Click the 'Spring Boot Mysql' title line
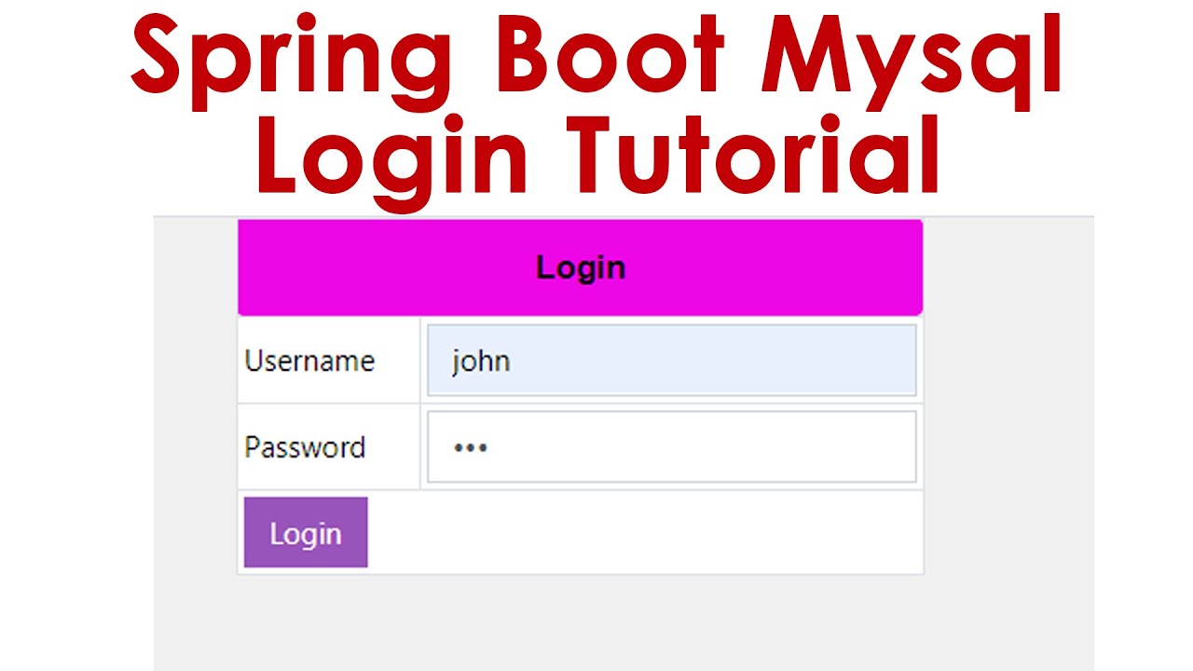This screenshot has height=671, width=1193. (596, 58)
